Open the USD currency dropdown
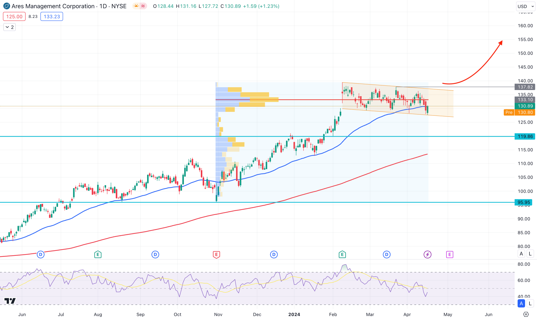 coord(525,6)
